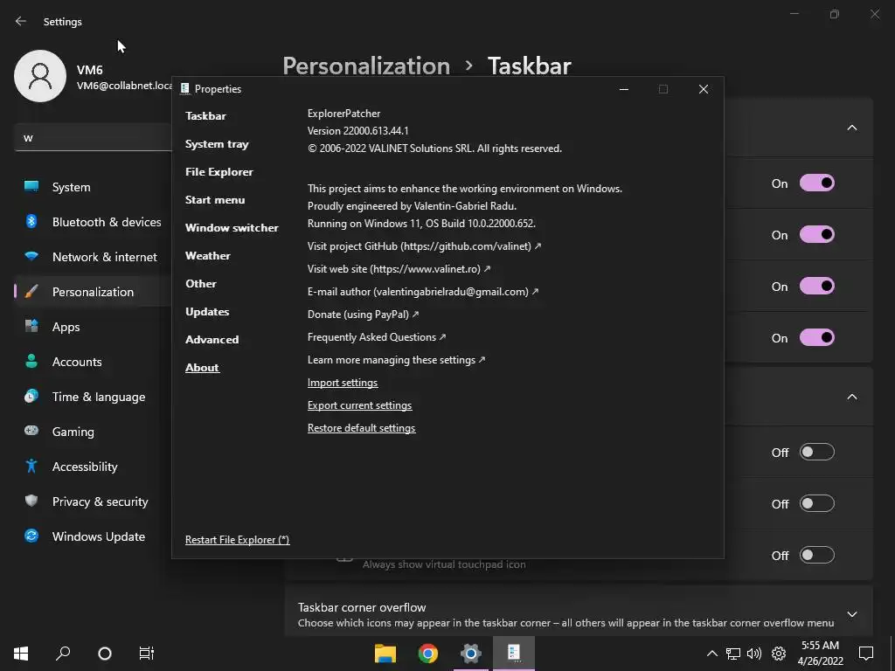Click the gear icon in system tray
The width and height of the screenshot is (895, 671).
click(779, 654)
